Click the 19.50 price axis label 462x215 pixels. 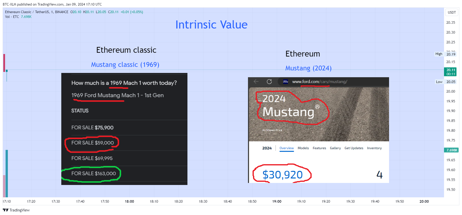tap(451, 190)
